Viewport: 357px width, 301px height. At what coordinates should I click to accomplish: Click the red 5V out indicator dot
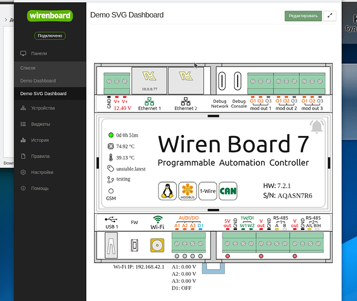pyautogui.click(x=227, y=256)
